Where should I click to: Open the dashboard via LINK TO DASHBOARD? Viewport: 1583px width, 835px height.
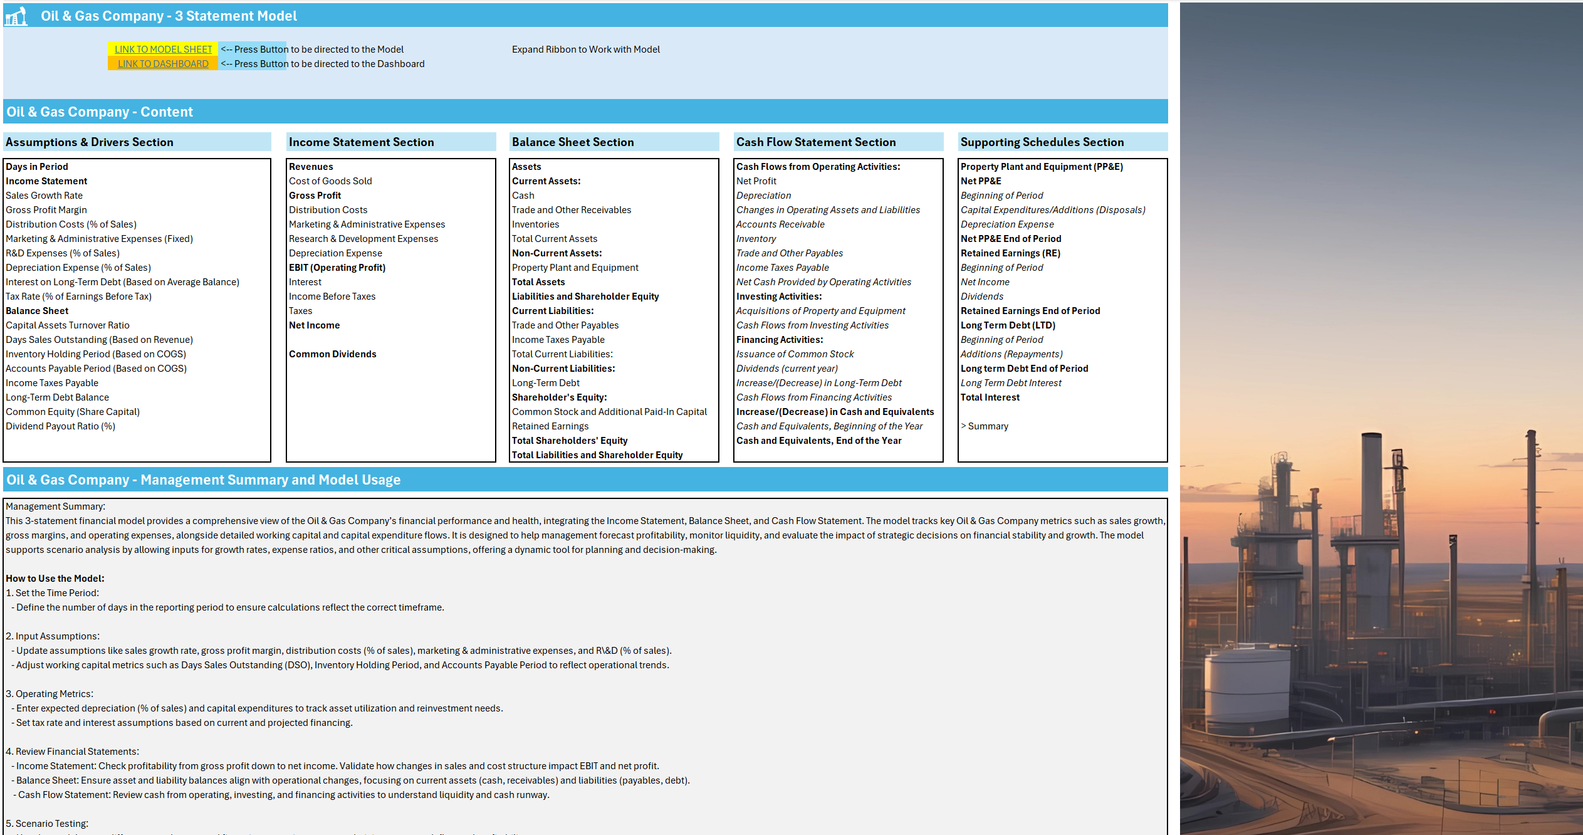tap(162, 63)
